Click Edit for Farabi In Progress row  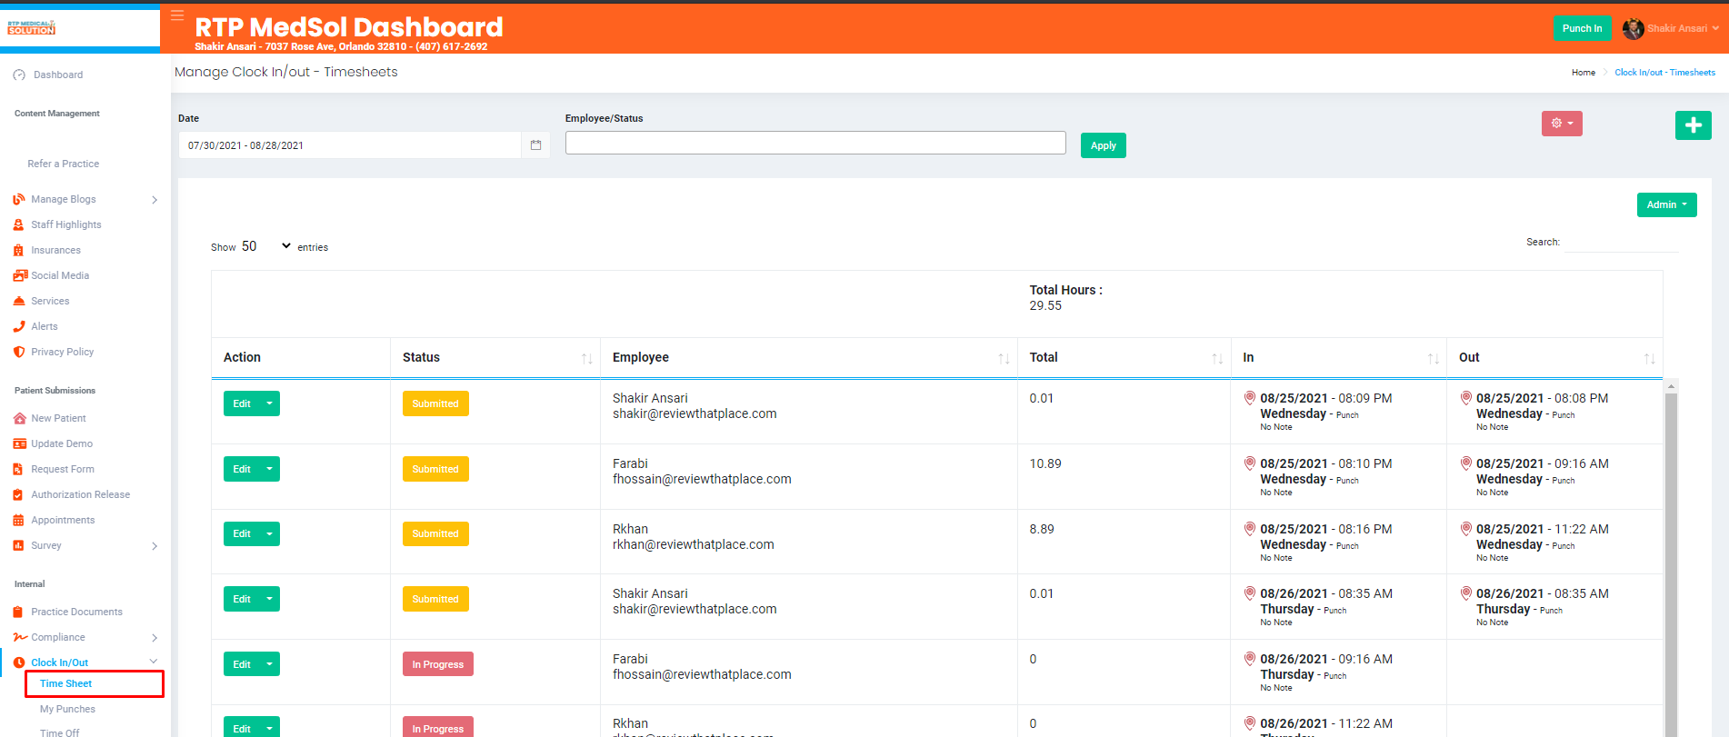click(x=242, y=664)
